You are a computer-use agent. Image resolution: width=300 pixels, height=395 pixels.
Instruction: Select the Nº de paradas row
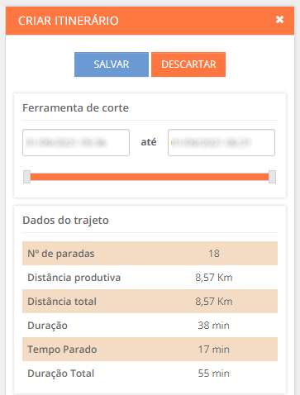pos(150,254)
